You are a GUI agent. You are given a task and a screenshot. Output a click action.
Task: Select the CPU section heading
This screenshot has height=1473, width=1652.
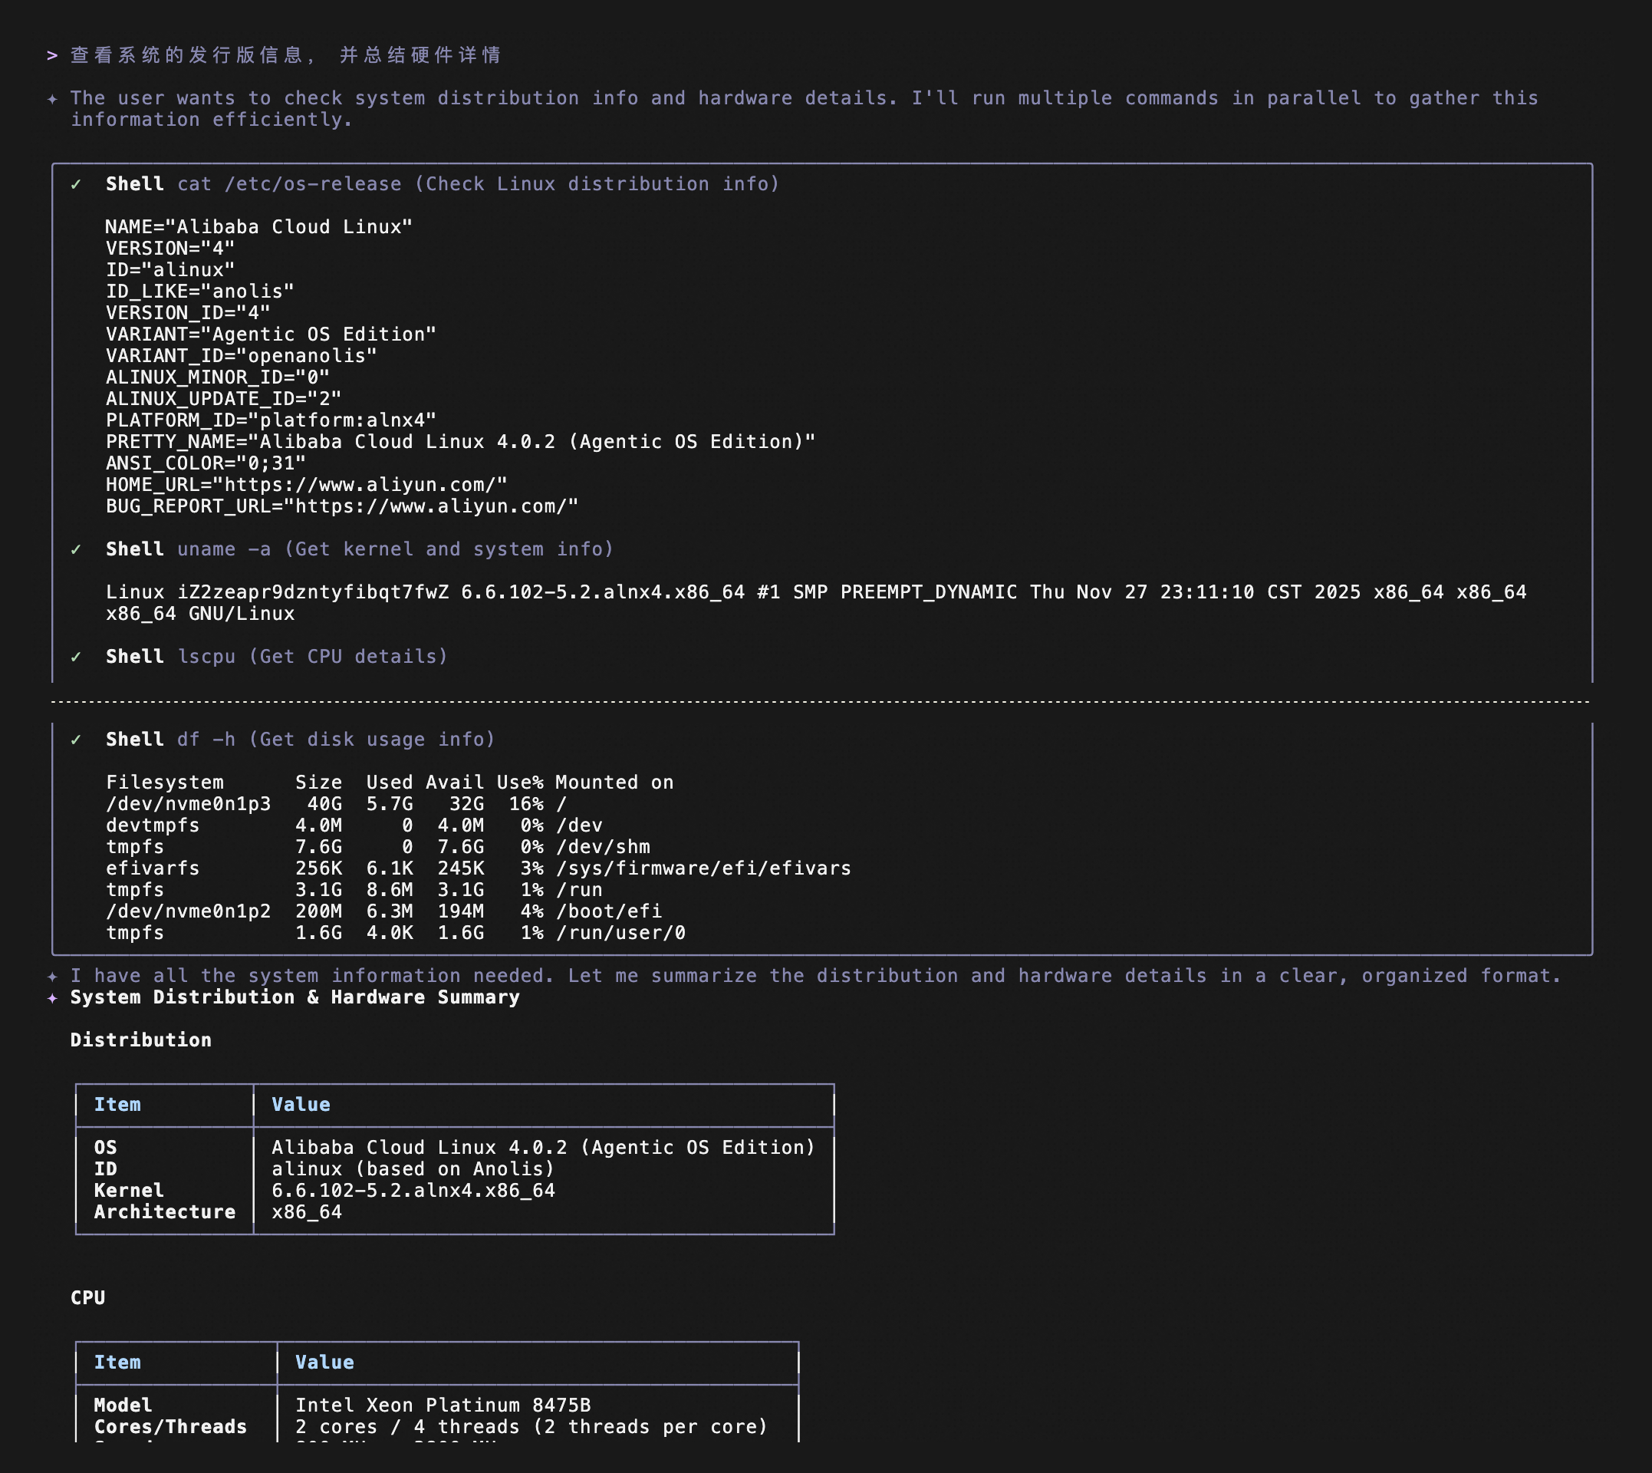87,1298
